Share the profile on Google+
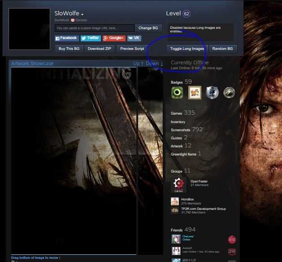The height and width of the screenshot is (262, 282). pos(114,38)
